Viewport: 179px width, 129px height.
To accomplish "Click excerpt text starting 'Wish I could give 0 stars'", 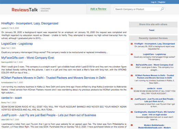I will (x=64, y=70).
